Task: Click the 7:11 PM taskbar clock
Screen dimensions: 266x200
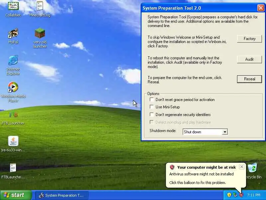Action: coord(254,195)
